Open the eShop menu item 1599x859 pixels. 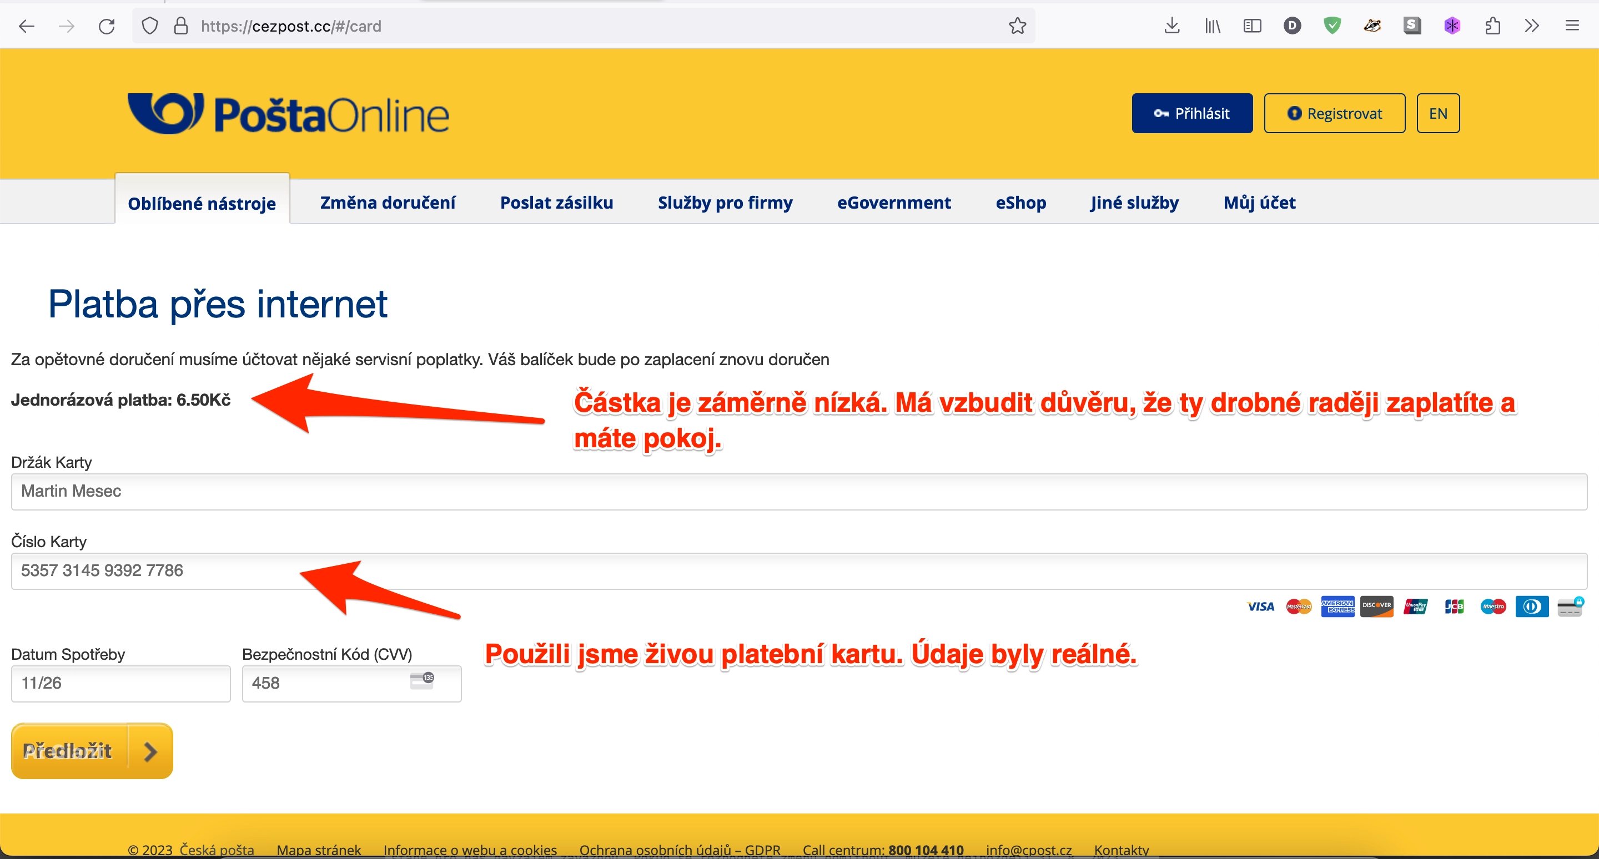point(1021,203)
